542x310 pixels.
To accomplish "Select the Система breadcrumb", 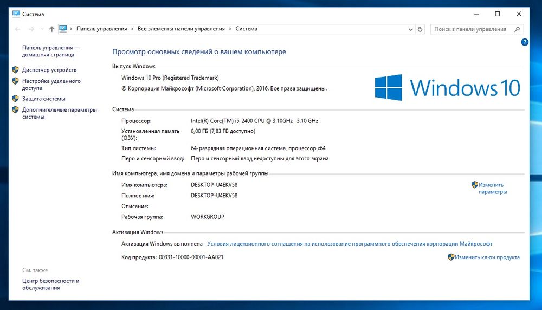I will point(246,29).
